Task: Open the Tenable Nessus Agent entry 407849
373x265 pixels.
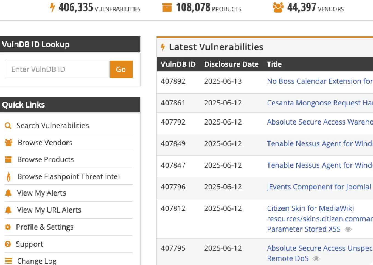Action: pos(320,143)
